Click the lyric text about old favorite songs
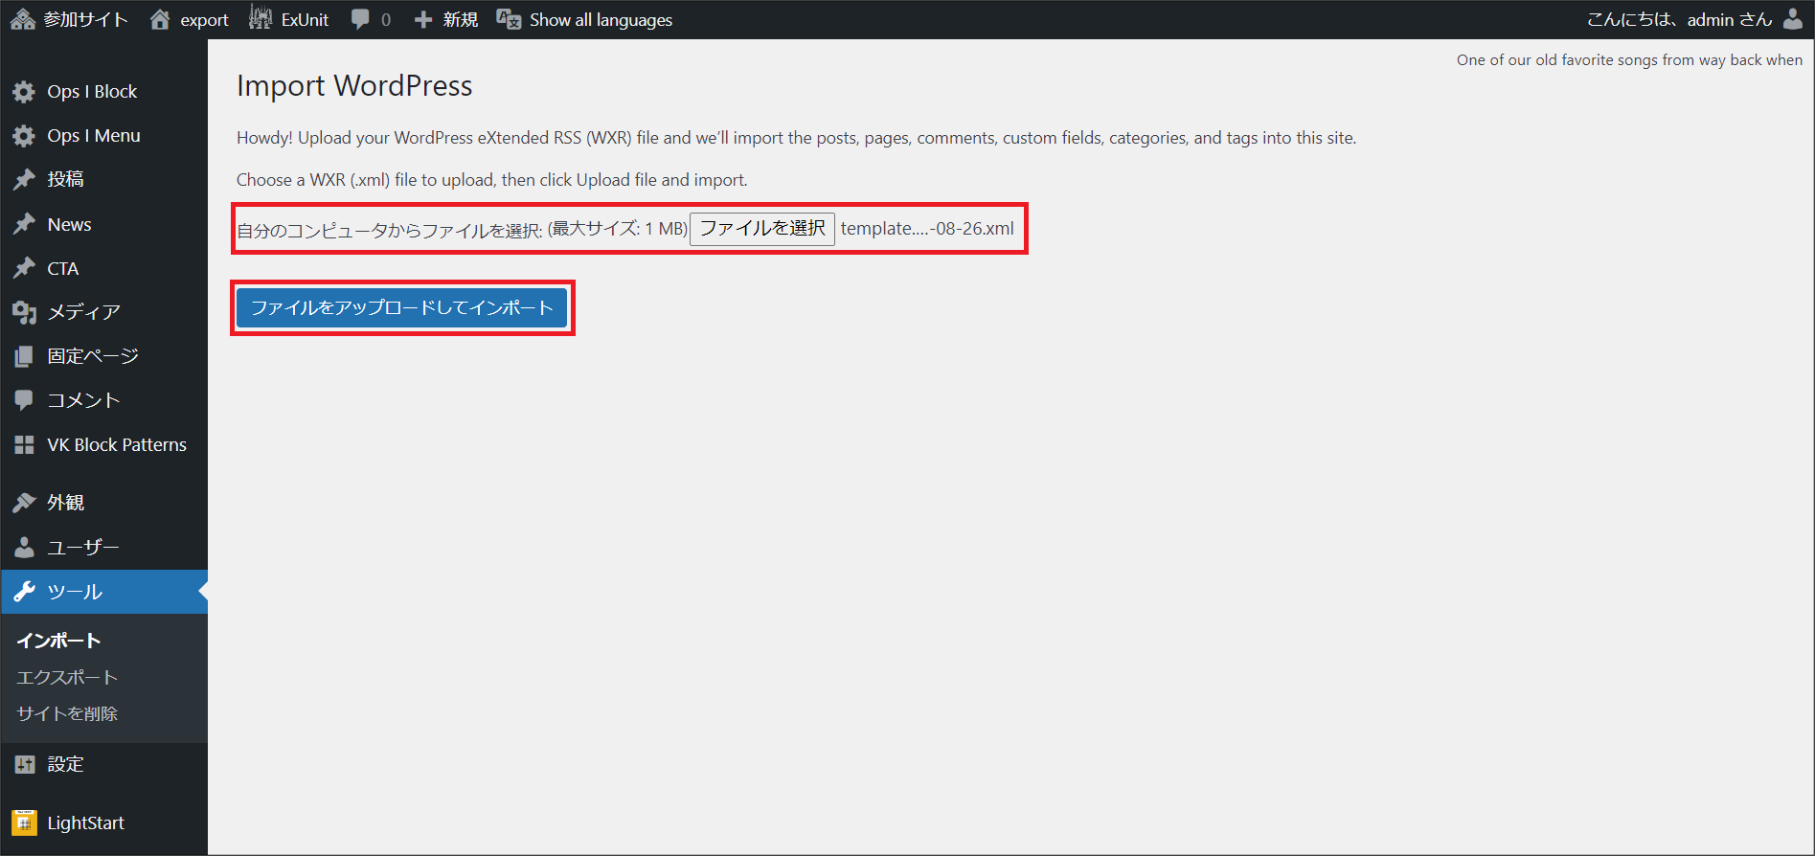Image resolution: width=1815 pixels, height=856 pixels. click(1629, 59)
